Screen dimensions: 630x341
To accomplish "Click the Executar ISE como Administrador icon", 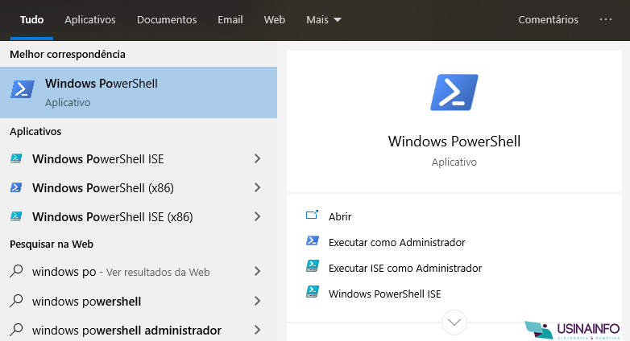I will pos(313,266).
